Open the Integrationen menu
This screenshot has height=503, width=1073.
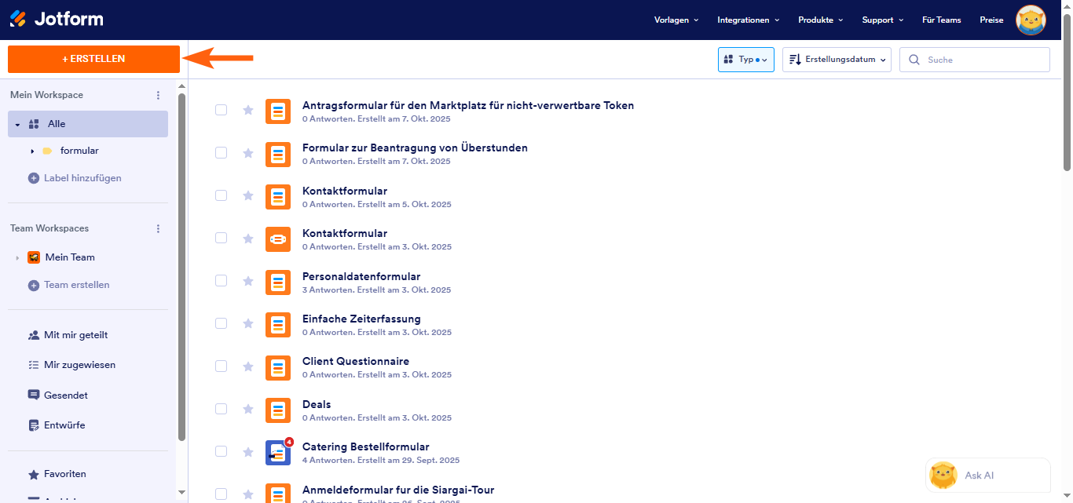pos(748,20)
